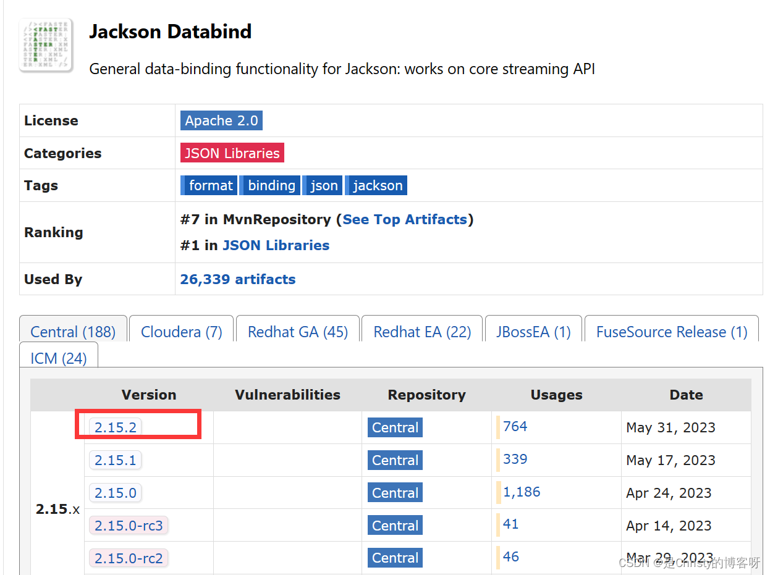Click Central badge in 2.15.2 row
The height and width of the screenshot is (575, 770).
[x=395, y=427]
